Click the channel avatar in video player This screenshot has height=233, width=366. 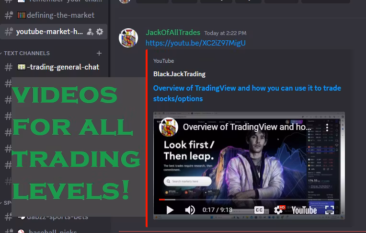168,127
